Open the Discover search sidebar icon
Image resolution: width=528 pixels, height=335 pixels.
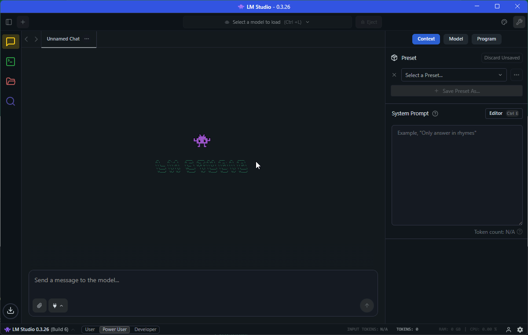coord(11,101)
